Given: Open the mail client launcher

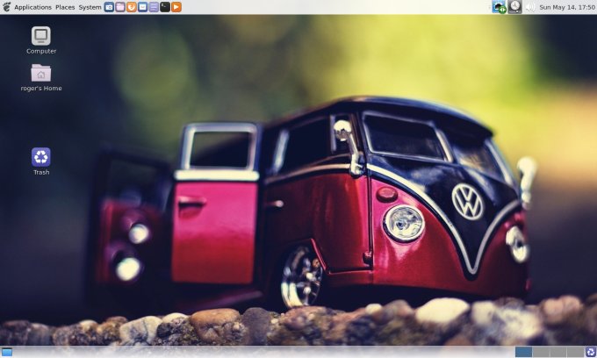Looking at the screenshot, I should point(142,7).
